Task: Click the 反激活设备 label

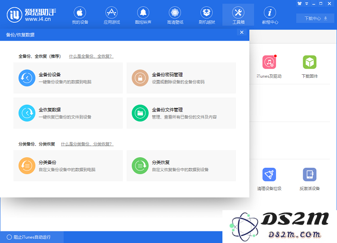Action: coord(310,189)
